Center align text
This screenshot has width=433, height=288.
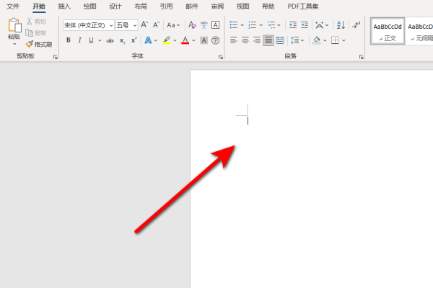tap(245, 40)
